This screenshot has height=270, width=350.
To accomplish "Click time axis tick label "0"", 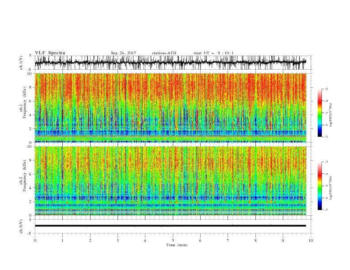I will 35,240.
